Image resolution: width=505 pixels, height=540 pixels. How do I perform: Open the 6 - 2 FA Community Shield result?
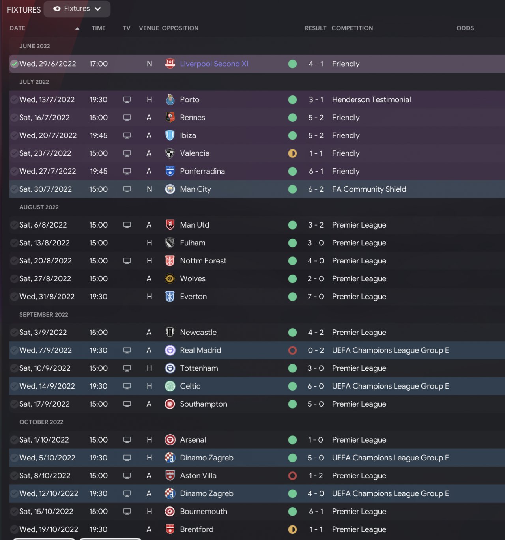pos(316,189)
